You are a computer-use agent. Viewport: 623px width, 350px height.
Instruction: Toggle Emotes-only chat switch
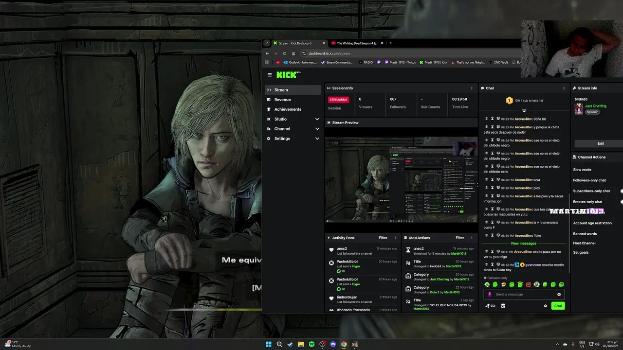click(x=622, y=202)
